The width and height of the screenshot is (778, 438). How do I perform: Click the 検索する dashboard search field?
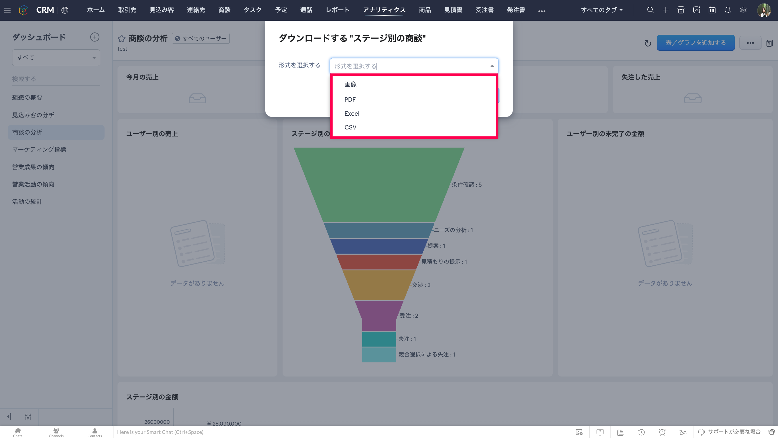[x=56, y=79]
